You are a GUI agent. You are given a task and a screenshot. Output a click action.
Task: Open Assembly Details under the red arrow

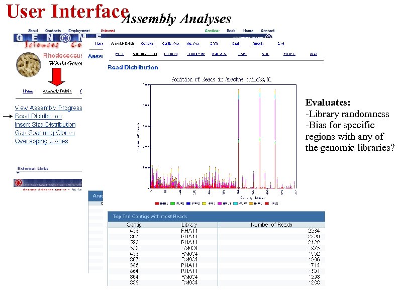coord(57,91)
